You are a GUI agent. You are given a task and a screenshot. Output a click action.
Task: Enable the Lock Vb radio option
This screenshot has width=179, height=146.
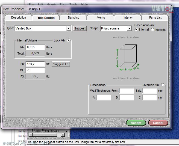coord(68,40)
